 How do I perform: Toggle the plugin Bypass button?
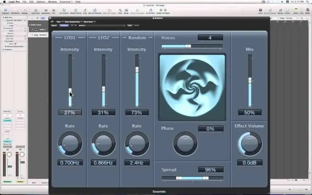click(54, 26)
